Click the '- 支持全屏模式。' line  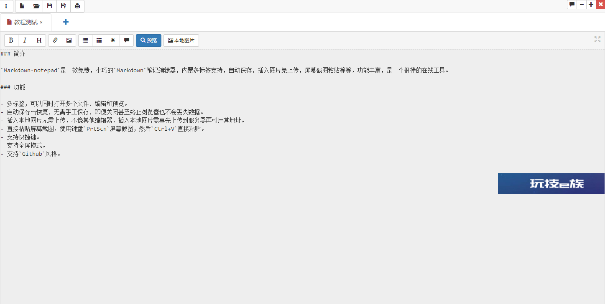pos(23,146)
